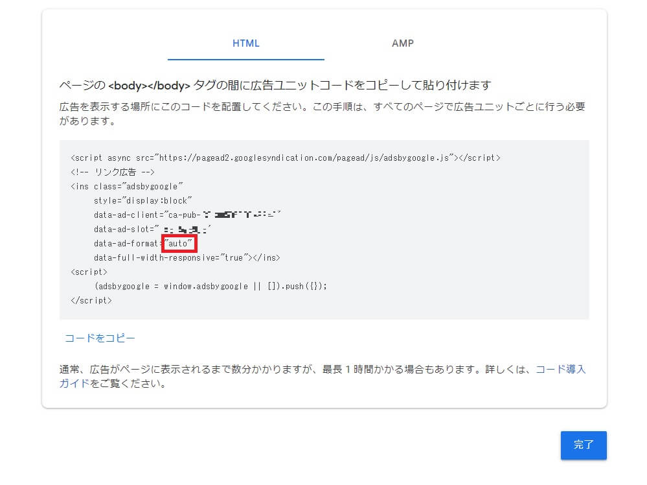Switch to the AMP tab

pos(403,43)
